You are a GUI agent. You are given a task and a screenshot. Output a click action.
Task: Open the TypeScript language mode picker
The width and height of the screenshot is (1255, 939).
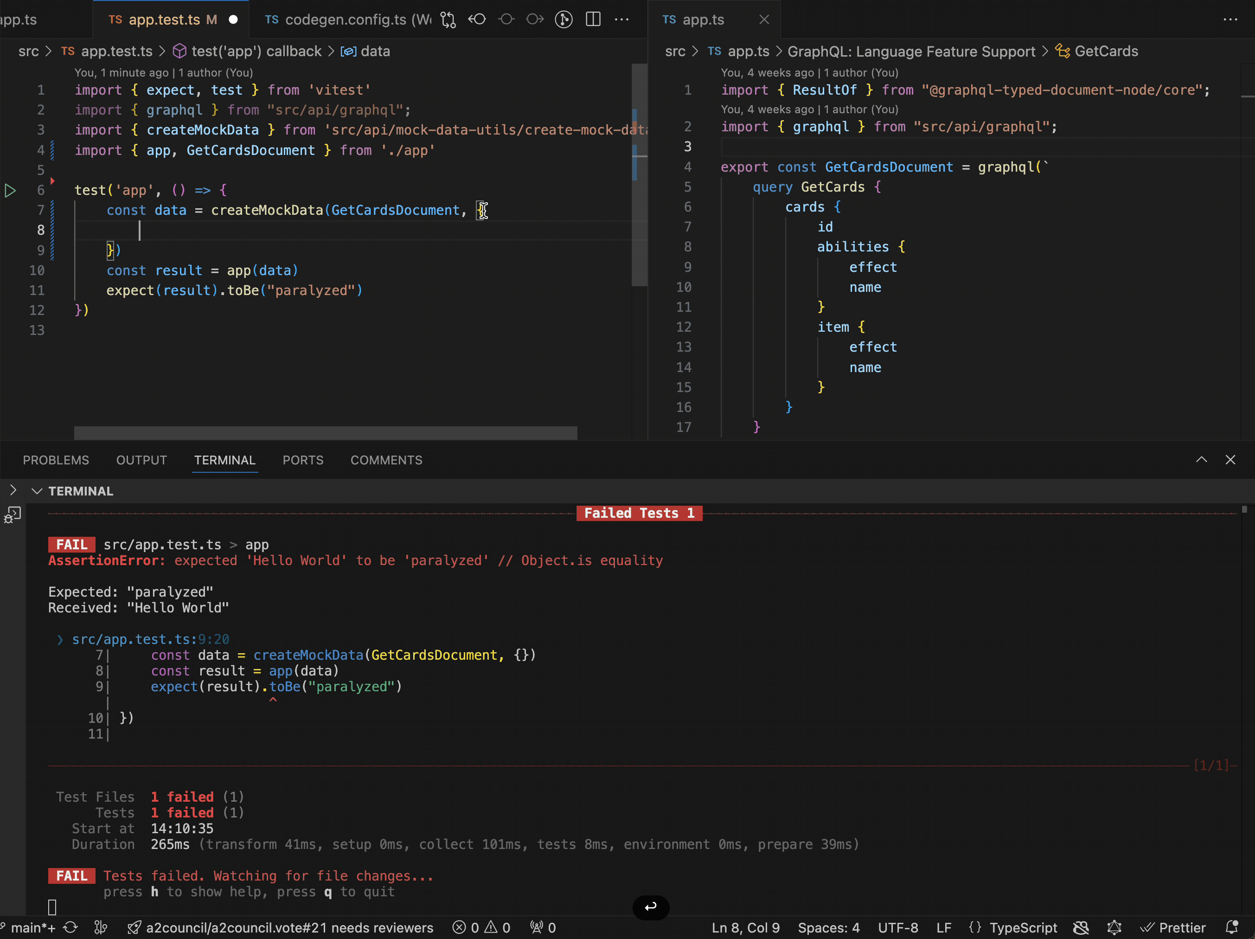(x=1024, y=928)
